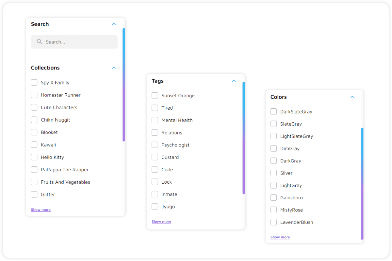Select the Sunset Orange tag checkbox
Viewport: 392px width, 261px height.
[155, 96]
